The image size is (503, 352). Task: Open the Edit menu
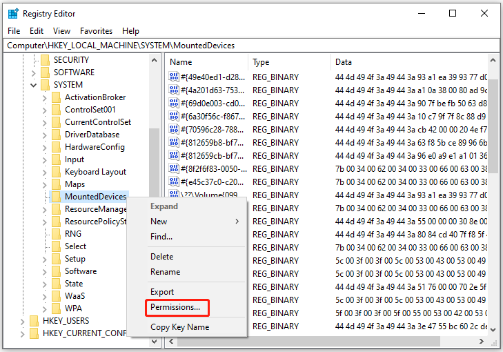(x=37, y=31)
